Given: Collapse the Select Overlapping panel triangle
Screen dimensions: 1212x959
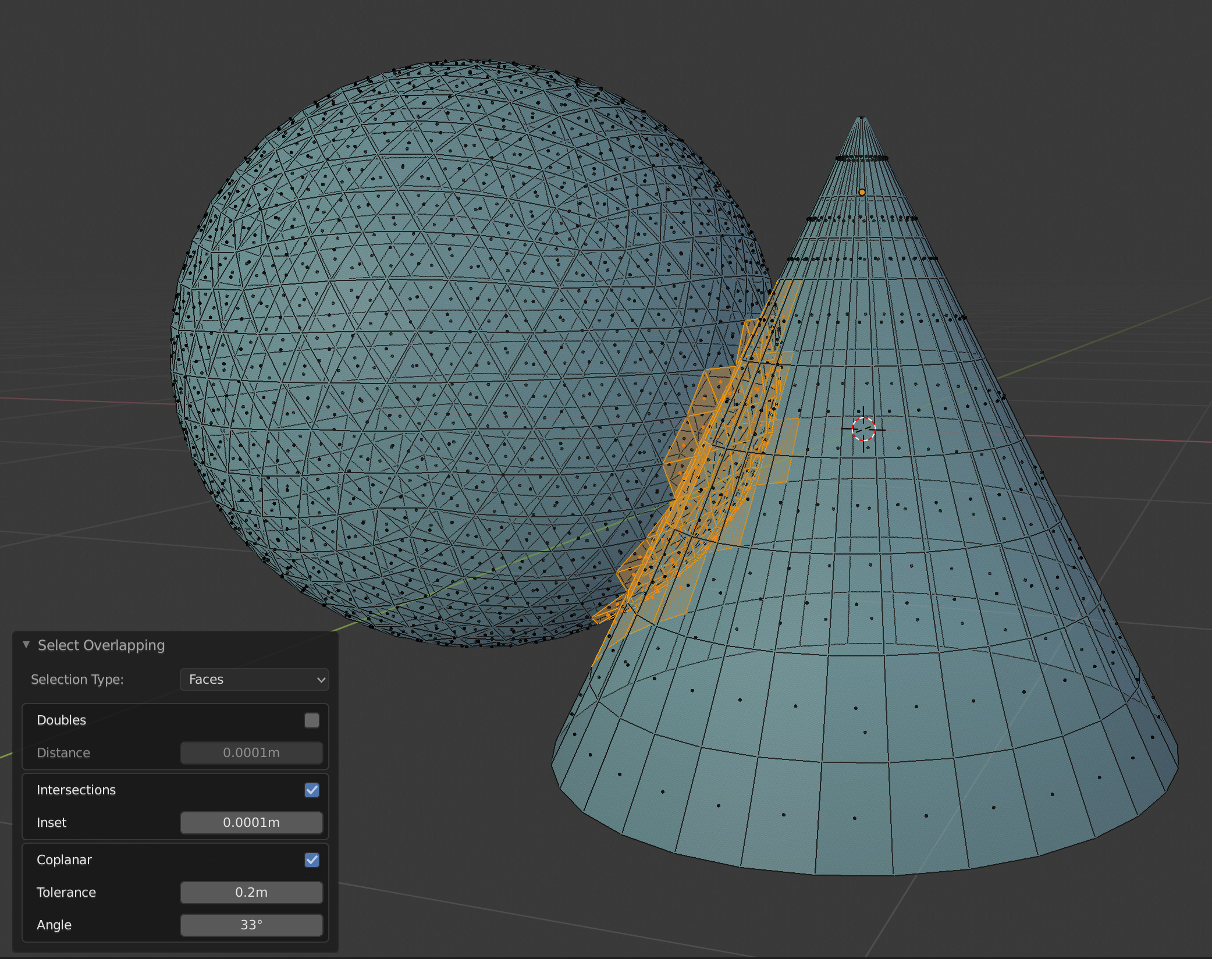Looking at the screenshot, I should 26,645.
